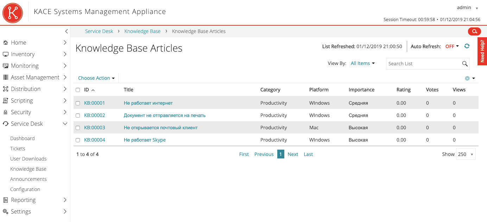Open Announcements in the Service Desk menu

(x=28, y=179)
